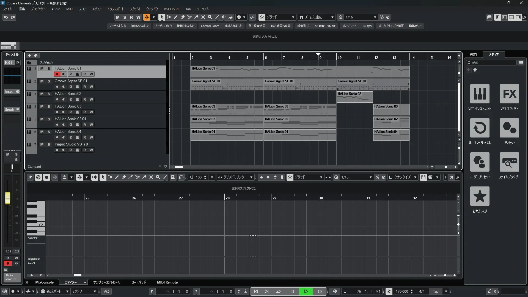This screenshot has width=528, height=297.
Task: Open the VST FX media tile
Action: tap(509, 94)
